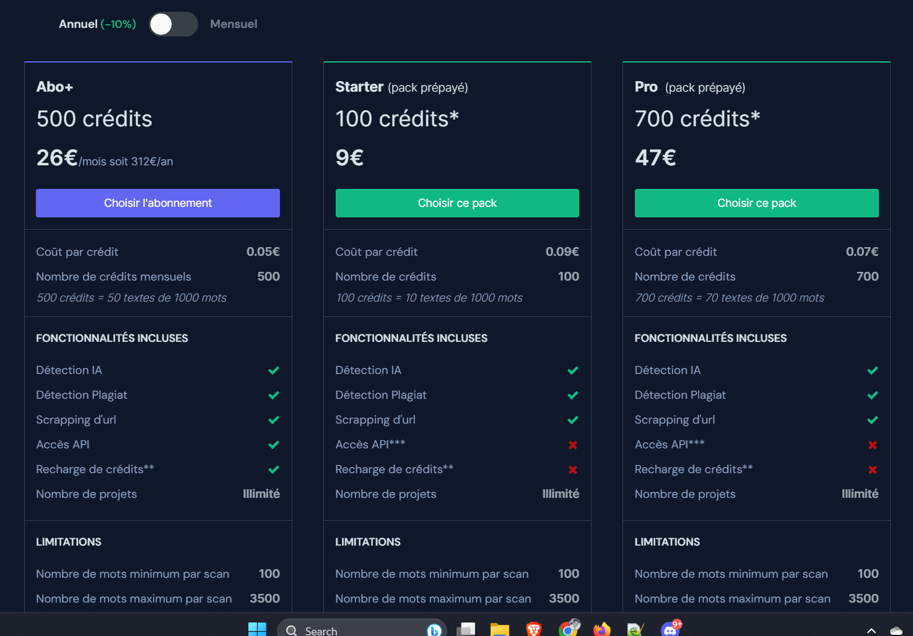
Task: Click the Abo+ Accès API checkmark
Action: click(x=274, y=445)
